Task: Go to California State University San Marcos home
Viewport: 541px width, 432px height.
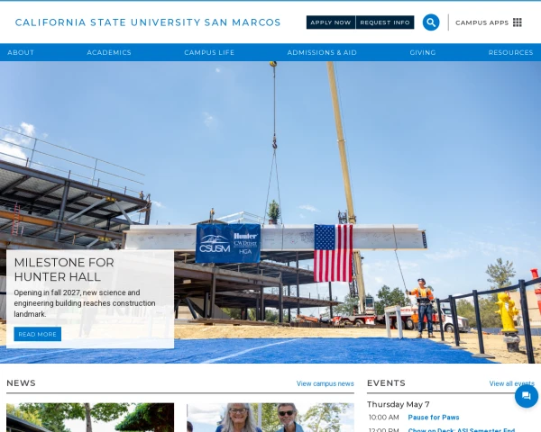Action: (x=148, y=22)
